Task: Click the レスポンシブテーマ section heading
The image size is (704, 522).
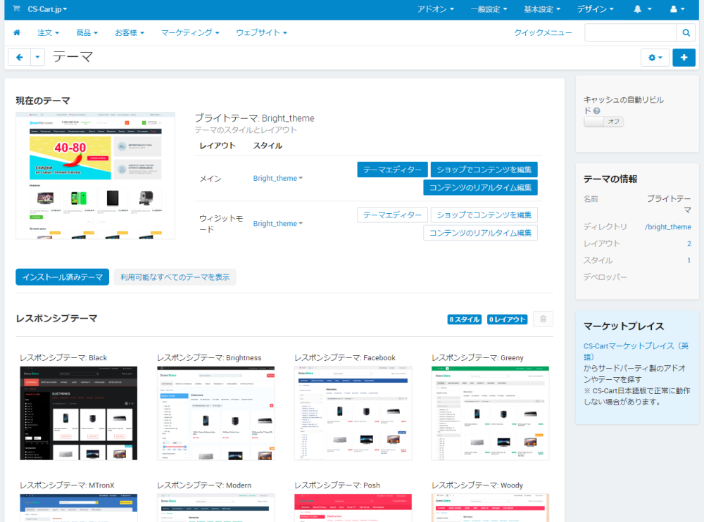Action: click(x=56, y=318)
